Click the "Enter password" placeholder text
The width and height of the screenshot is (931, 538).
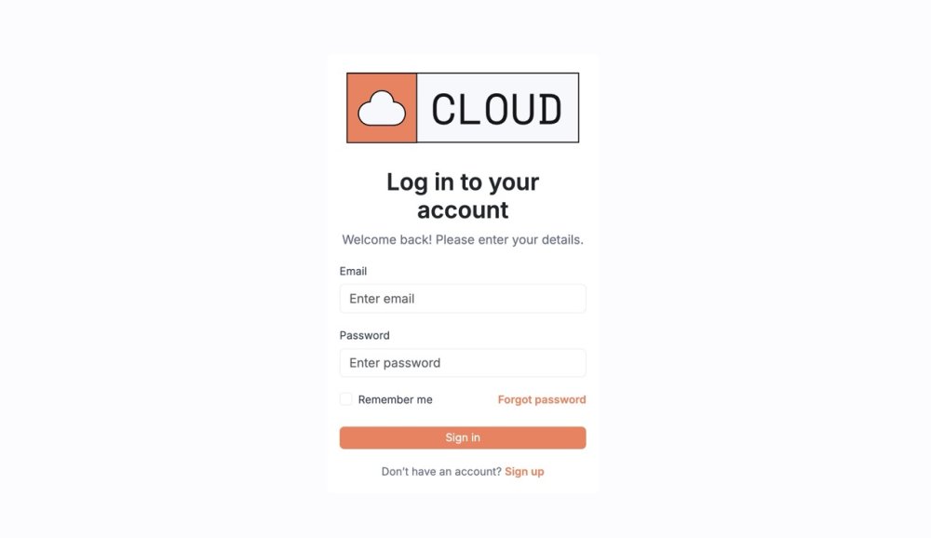click(x=395, y=363)
